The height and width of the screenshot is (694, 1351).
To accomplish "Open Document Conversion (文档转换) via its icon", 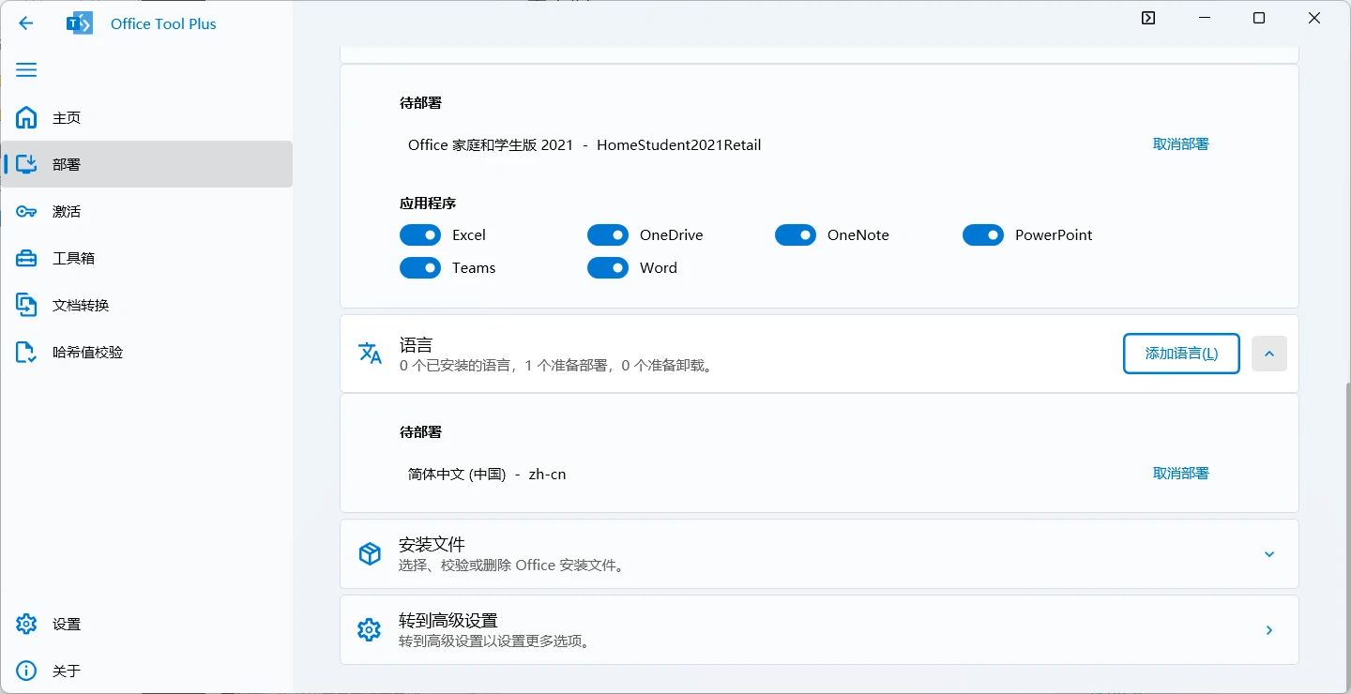I will [26, 305].
